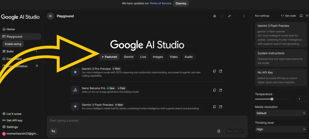
Task: Click the momanisarah23 account email
Action: pyautogui.click(x=22, y=134)
